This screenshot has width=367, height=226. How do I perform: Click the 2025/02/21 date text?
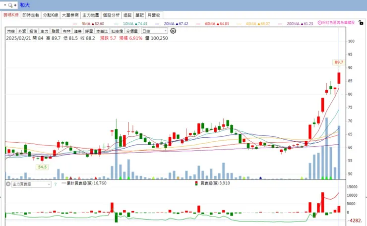pyautogui.click(x=18, y=38)
